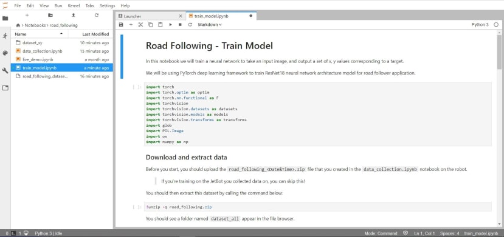The width and height of the screenshot is (504, 237).
Task: Cut the selected cell with scissors icon
Action: click(x=140, y=25)
